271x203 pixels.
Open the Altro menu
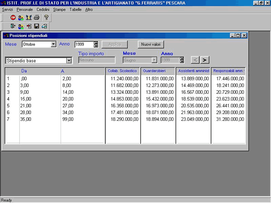click(x=89, y=9)
